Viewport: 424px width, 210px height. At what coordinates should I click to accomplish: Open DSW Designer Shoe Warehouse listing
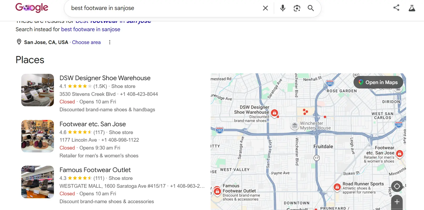tap(105, 78)
